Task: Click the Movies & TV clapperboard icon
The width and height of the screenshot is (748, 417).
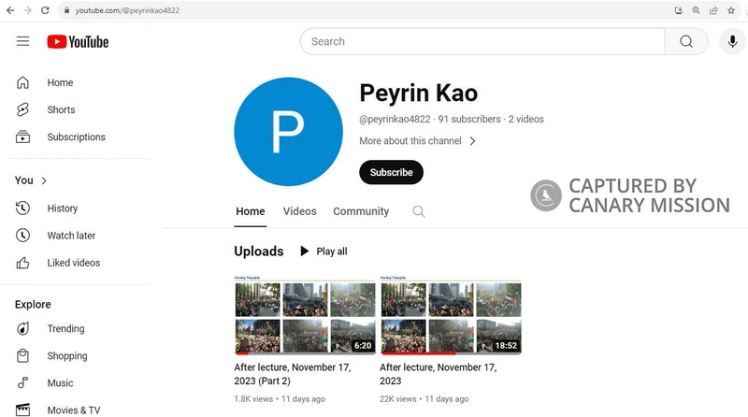Action: coord(22,410)
